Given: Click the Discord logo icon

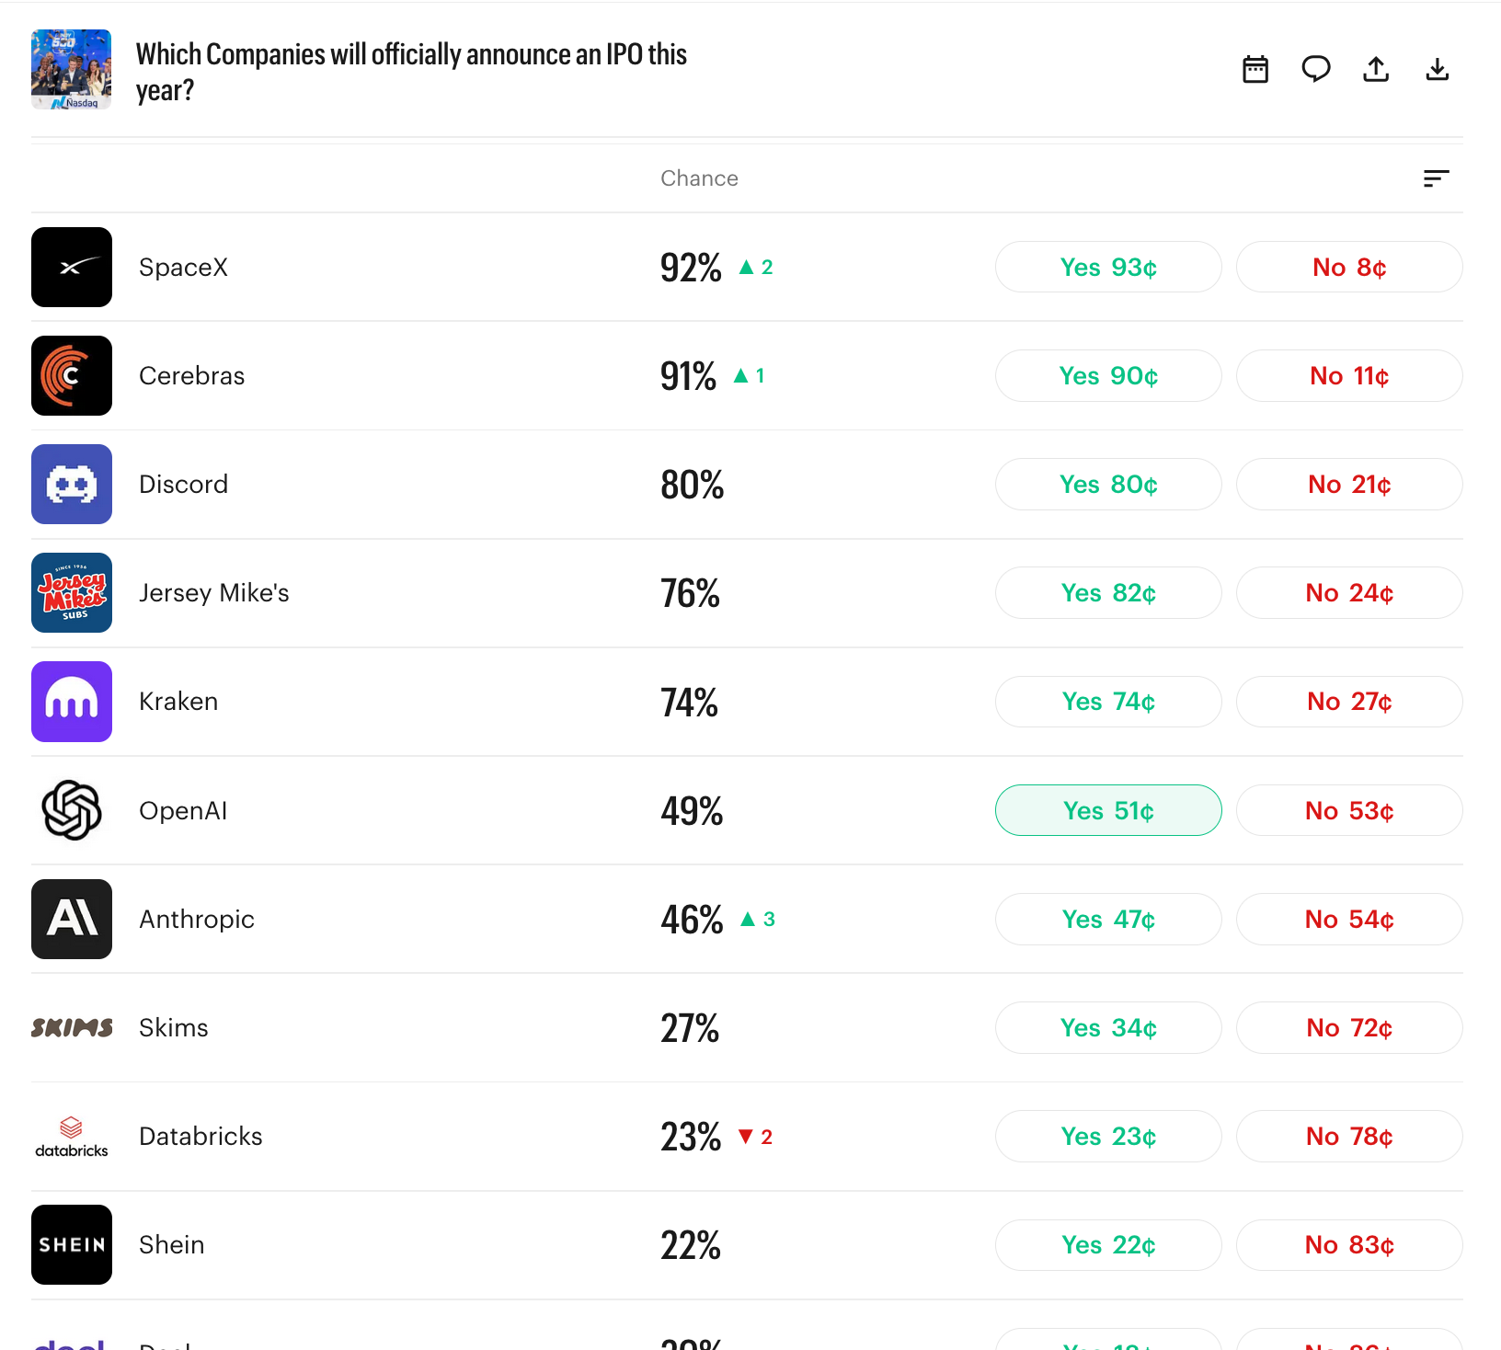Looking at the screenshot, I should (x=72, y=485).
